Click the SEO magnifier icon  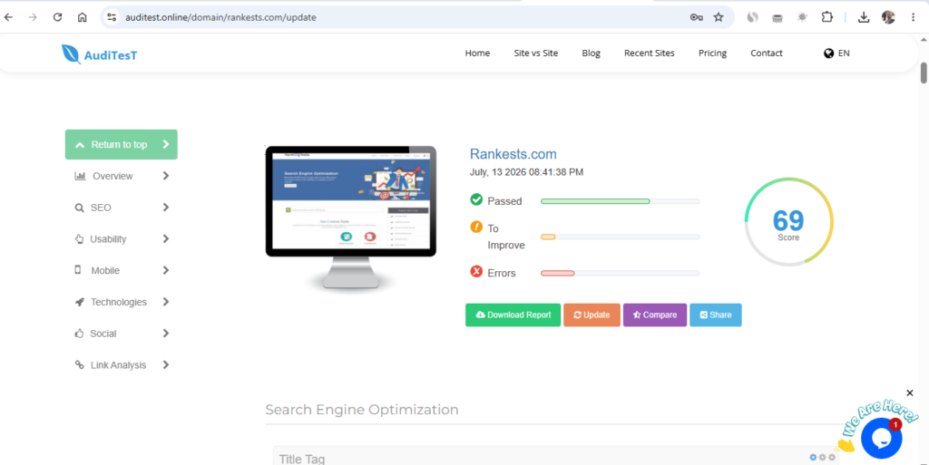pos(80,208)
